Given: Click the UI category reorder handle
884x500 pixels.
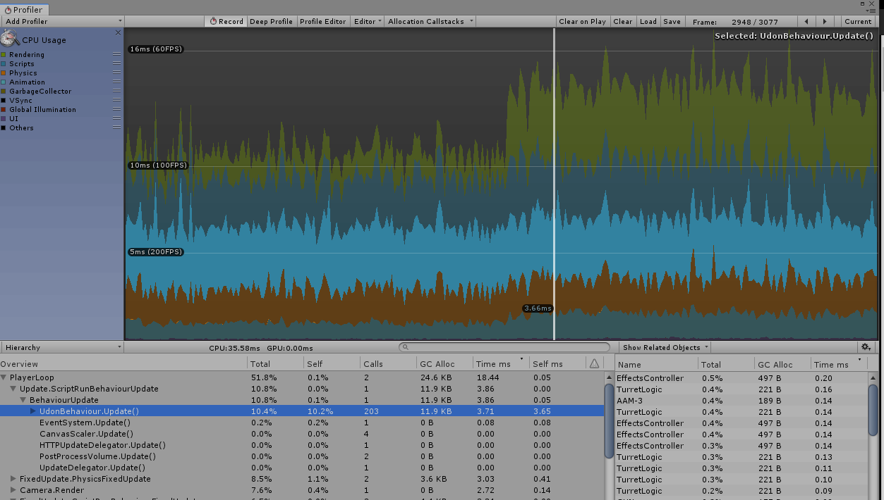Looking at the screenshot, I should pos(116,118).
